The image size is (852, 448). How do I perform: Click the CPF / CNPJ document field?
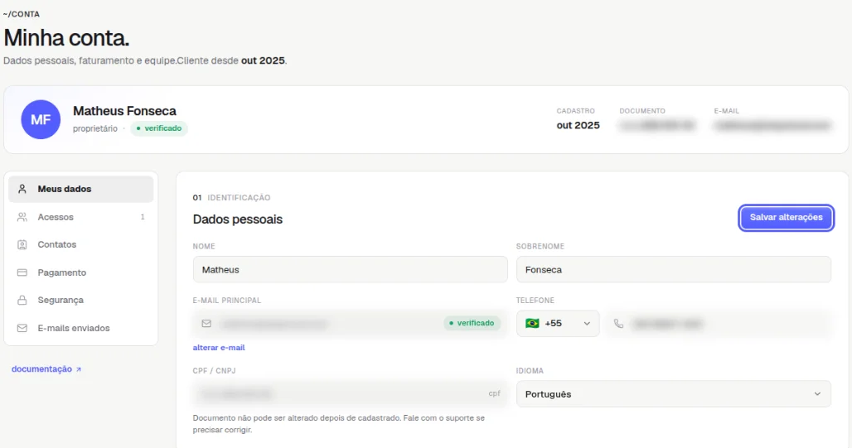(x=350, y=394)
